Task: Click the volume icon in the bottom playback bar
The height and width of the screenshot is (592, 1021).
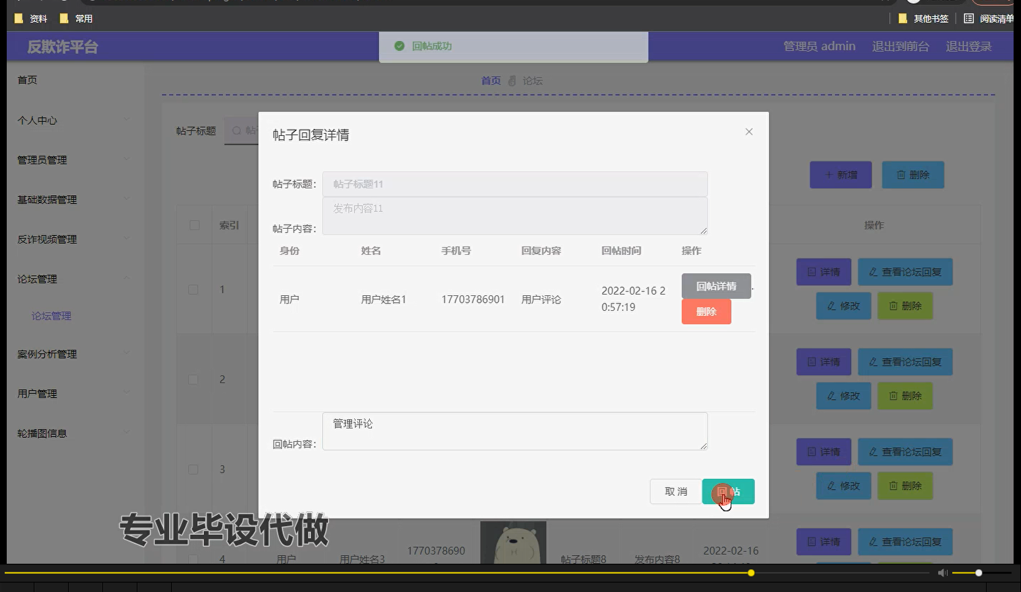Action: pos(942,572)
